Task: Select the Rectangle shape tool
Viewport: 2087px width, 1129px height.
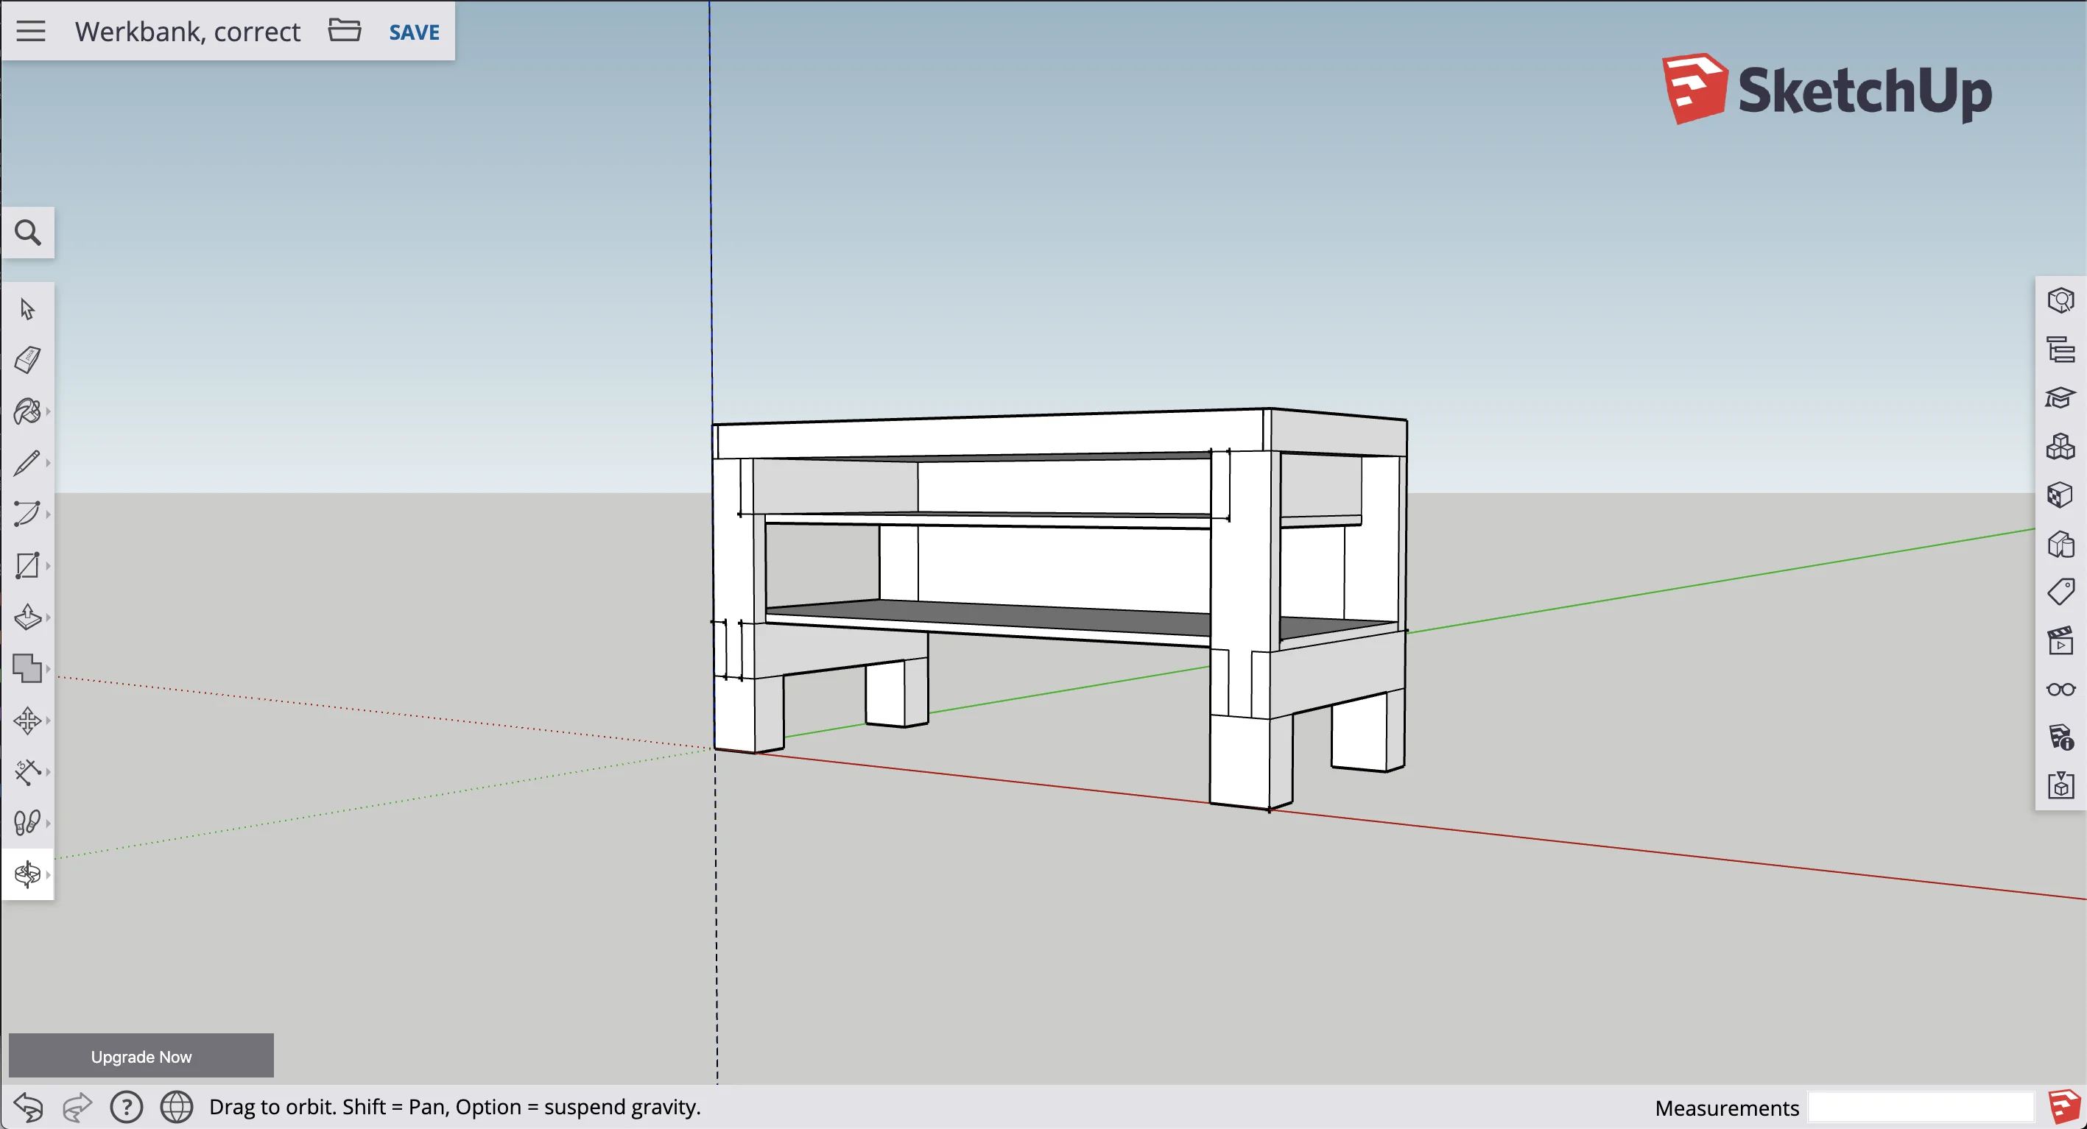Action: pos(27,565)
